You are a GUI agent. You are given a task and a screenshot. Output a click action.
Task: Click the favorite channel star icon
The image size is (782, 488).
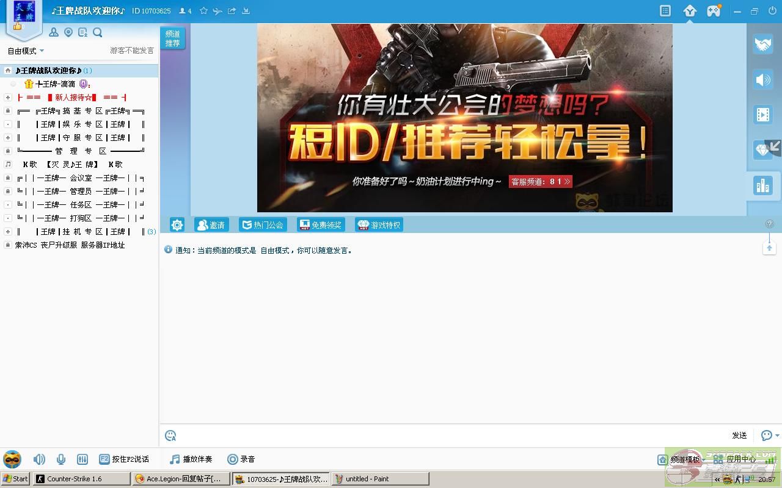tap(203, 11)
